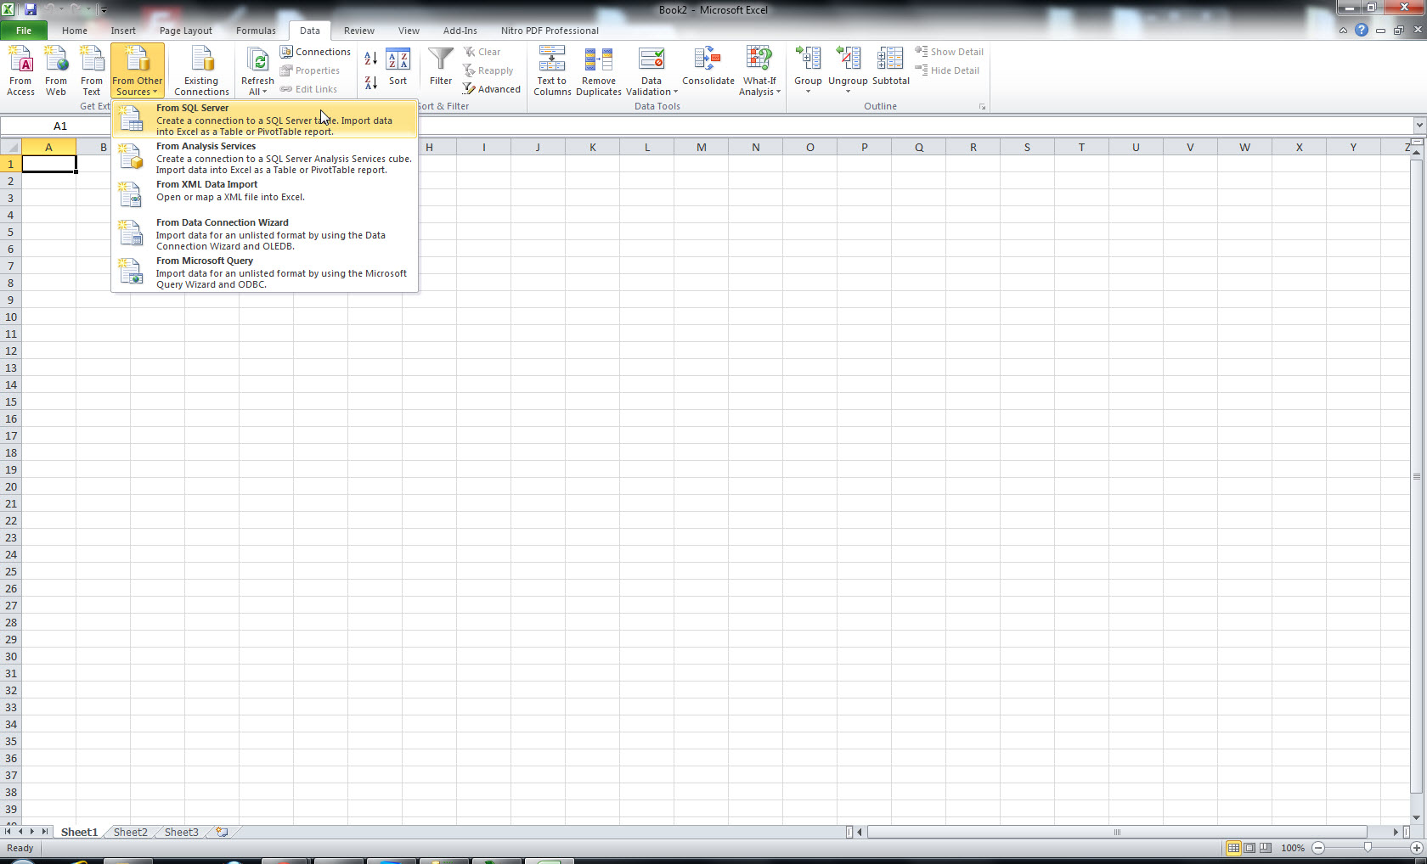The height and width of the screenshot is (864, 1427).
Task: Switch to Page Break Preview in status bar
Action: point(1266,848)
